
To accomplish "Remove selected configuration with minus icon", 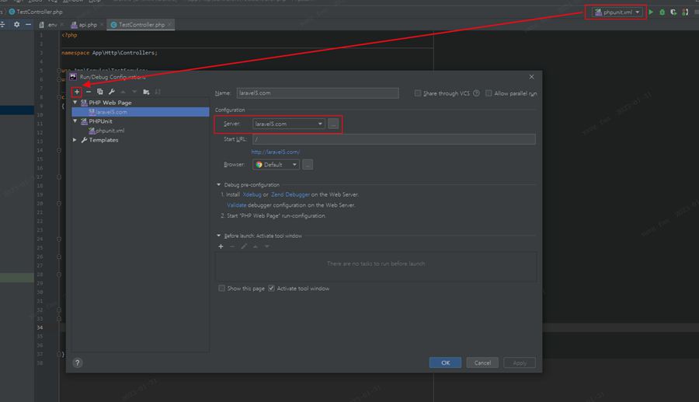I will (89, 92).
